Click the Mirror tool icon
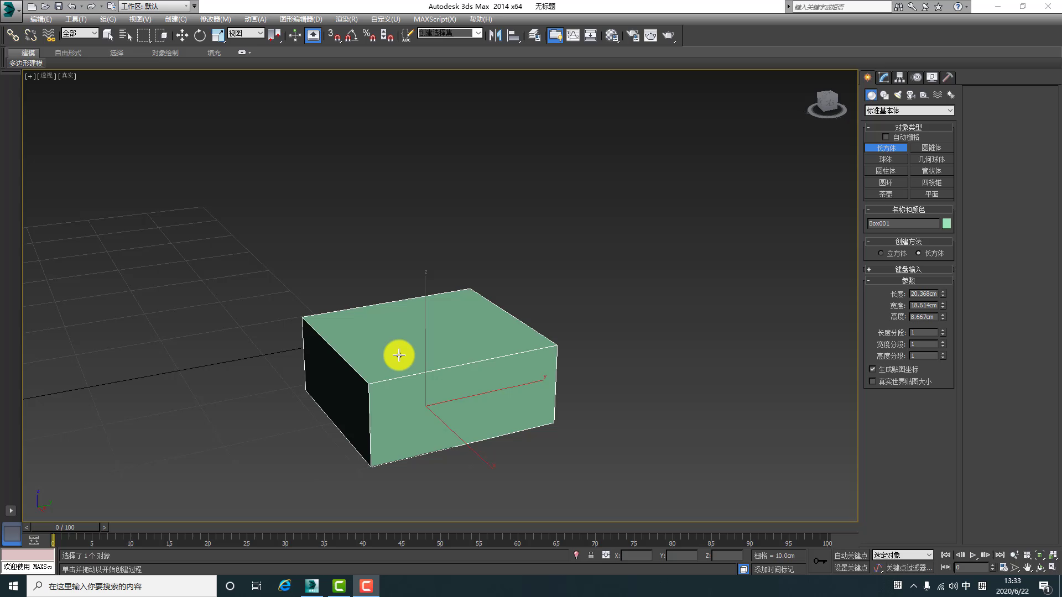This screenshot has height=597, width=1062. pos(495,35)
